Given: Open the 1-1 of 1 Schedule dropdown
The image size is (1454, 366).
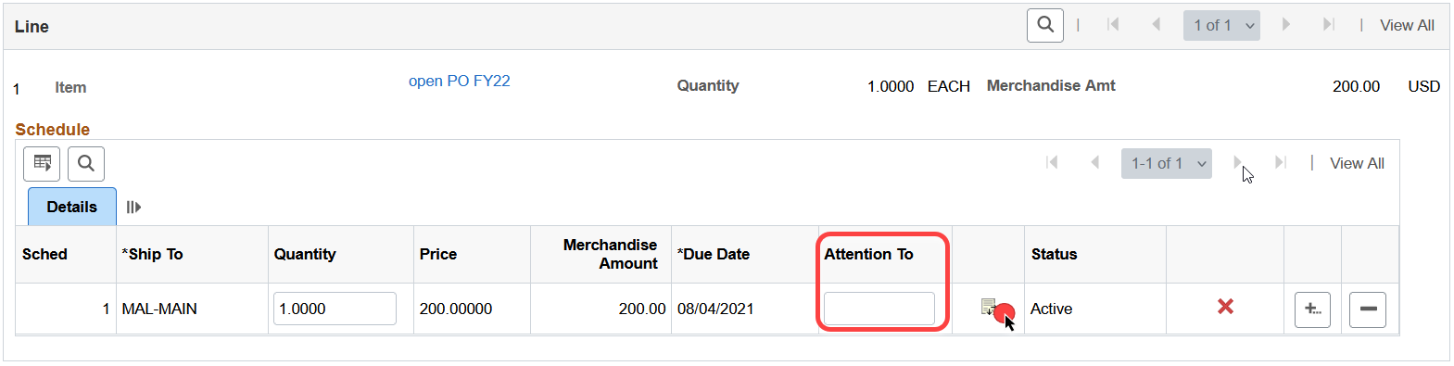Looking at the screenshot, I should tap(1167, 163).
